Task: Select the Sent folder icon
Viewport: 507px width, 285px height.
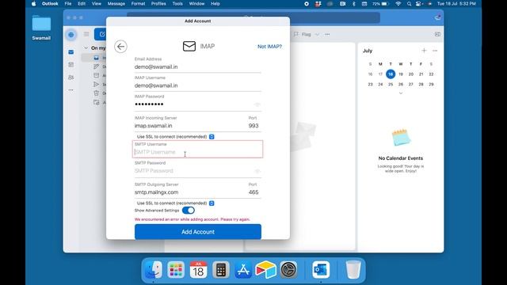Action: [97, 84]
